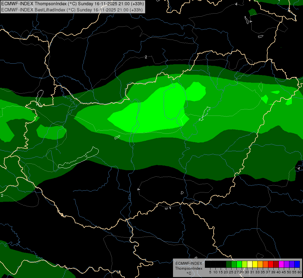Click the °C unit label in legend
The height and width of the screenshot is (278, 303).
189,273
